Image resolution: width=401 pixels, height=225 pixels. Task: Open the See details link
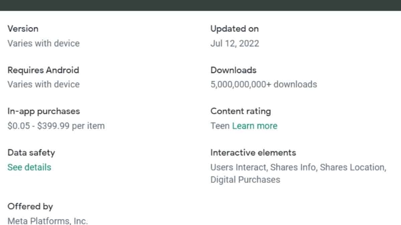point(29,167)
